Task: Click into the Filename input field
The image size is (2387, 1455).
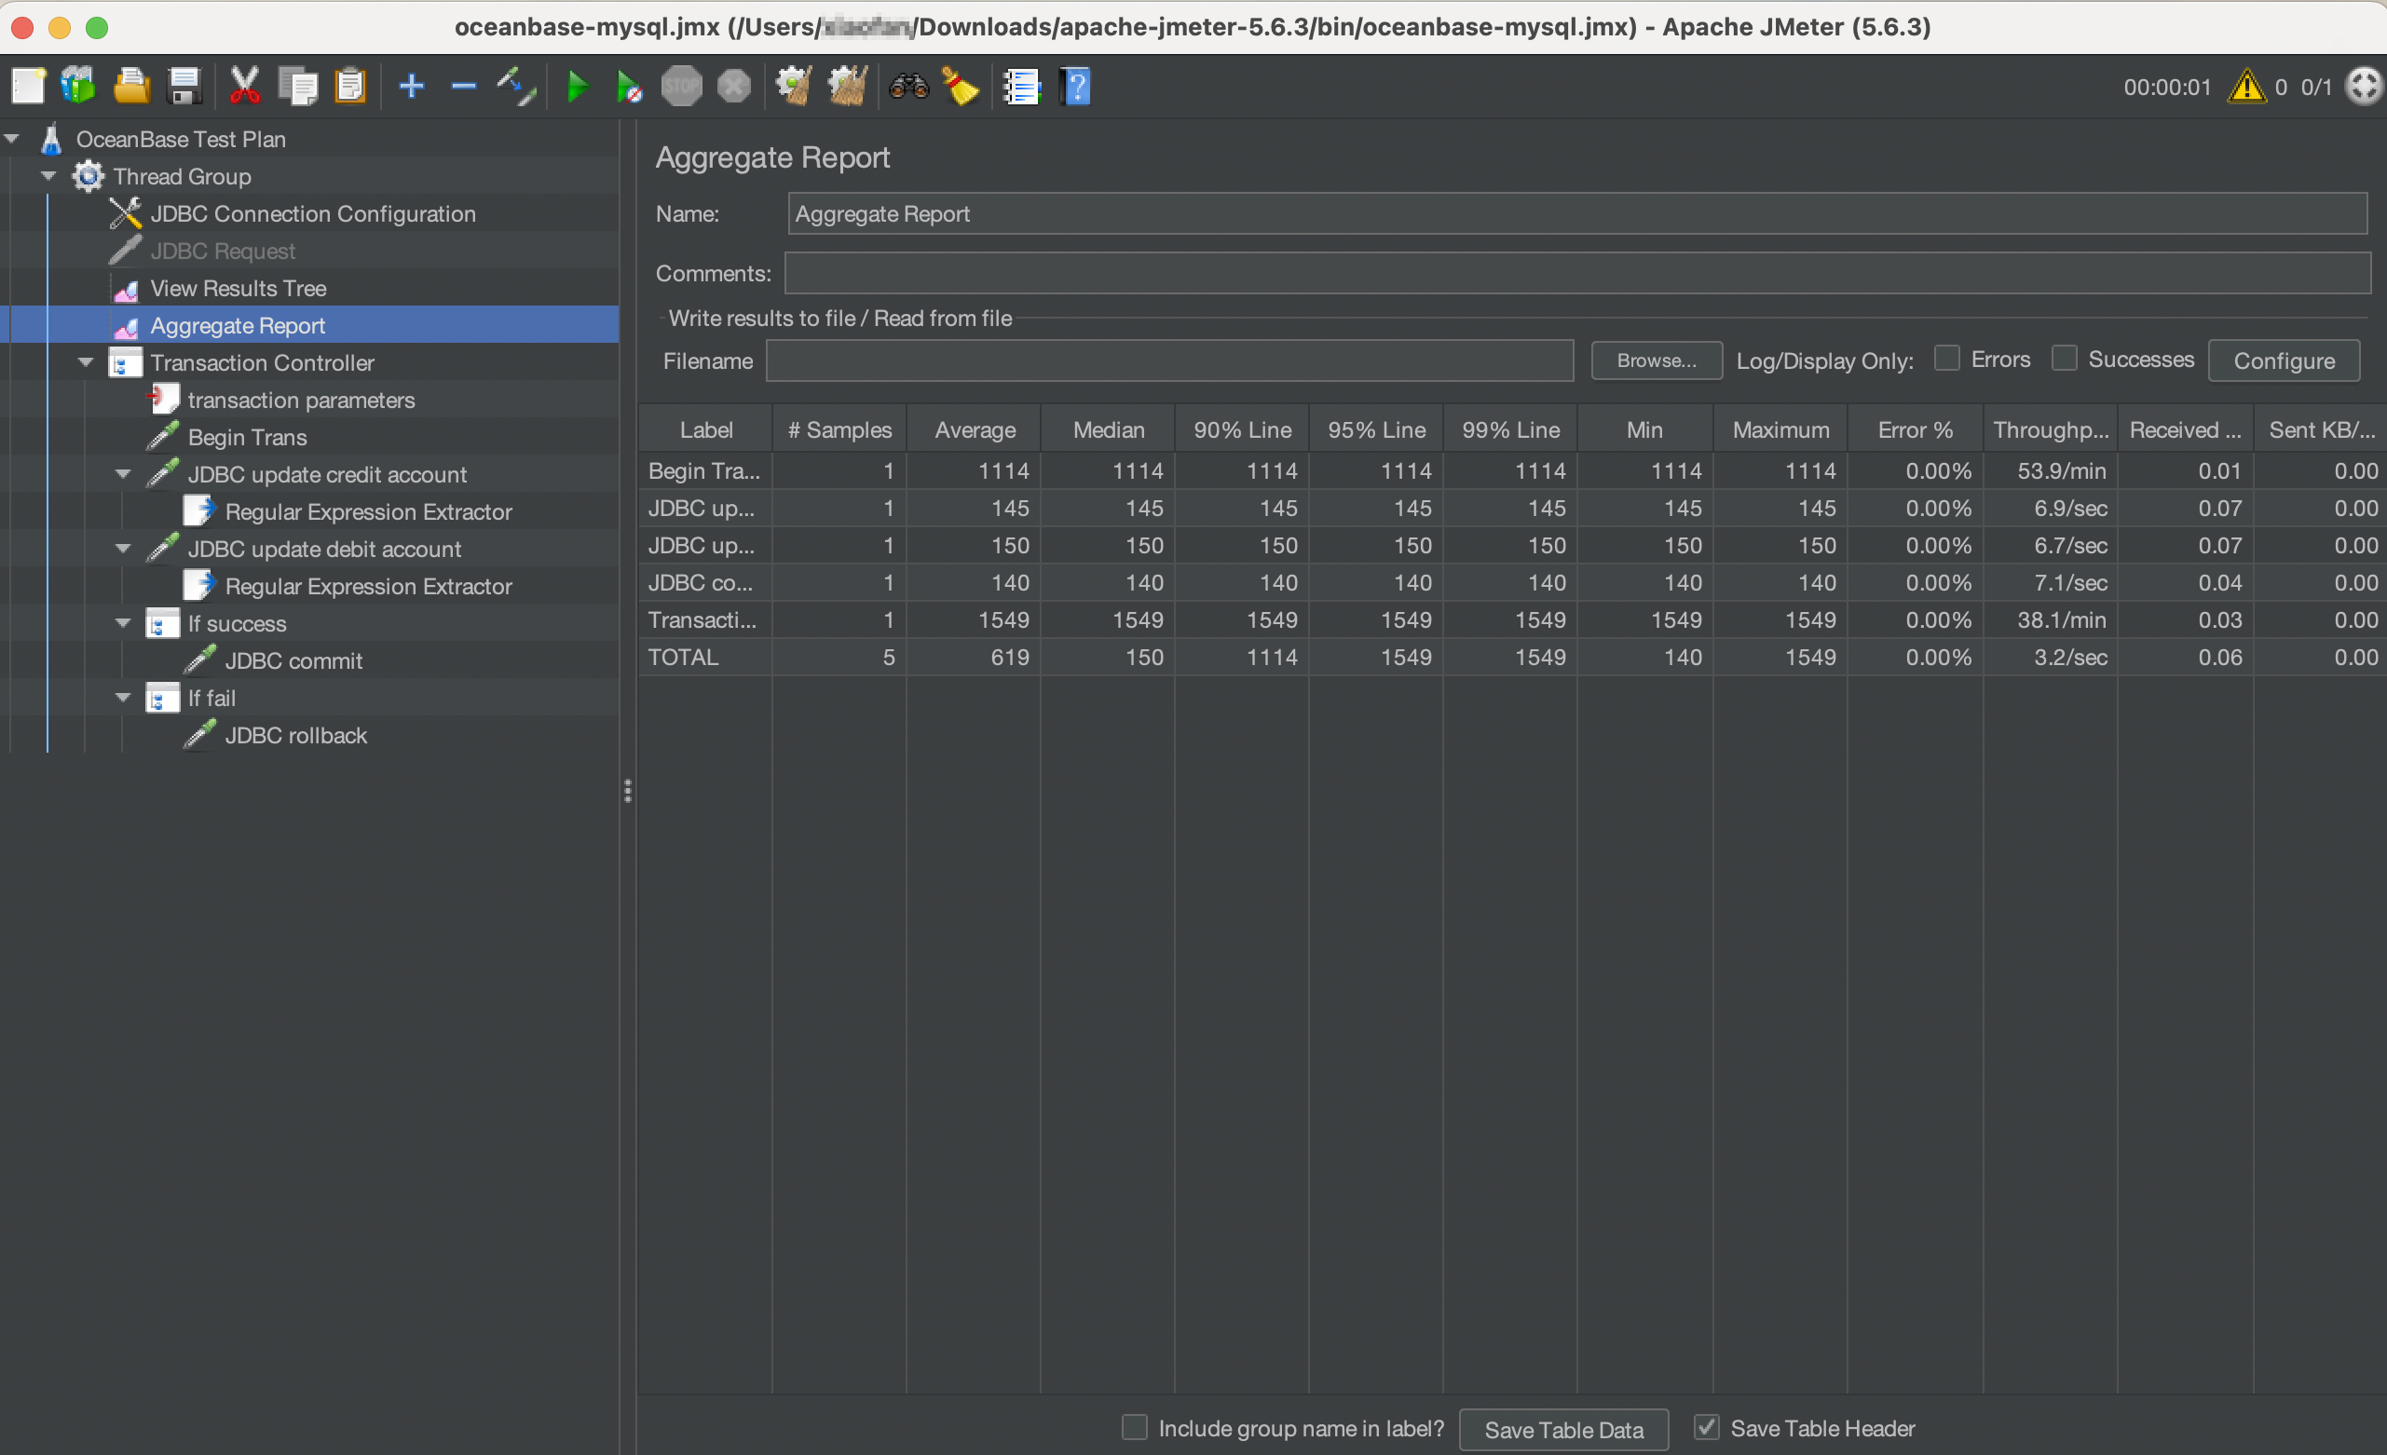Action: coord(1168,360)
